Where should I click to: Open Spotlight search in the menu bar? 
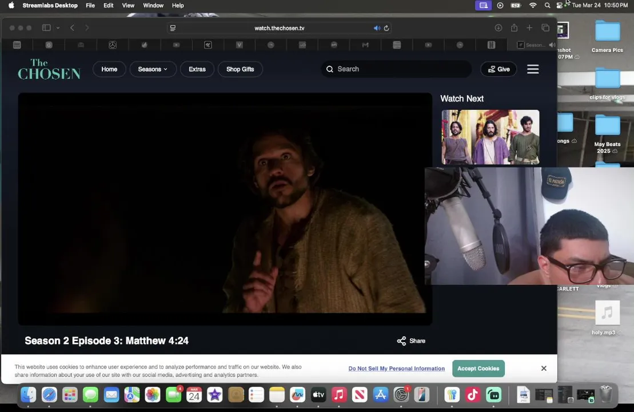pos(547,5)
